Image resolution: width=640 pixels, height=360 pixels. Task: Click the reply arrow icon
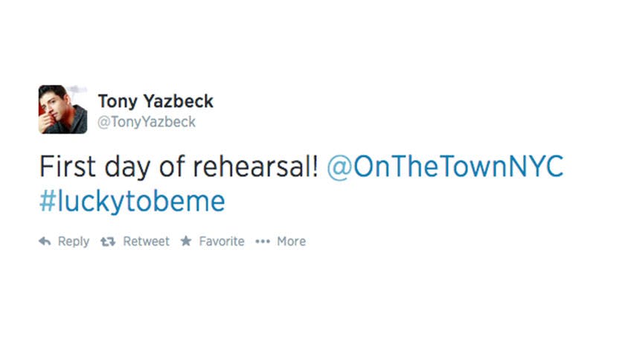pos(45,242)
